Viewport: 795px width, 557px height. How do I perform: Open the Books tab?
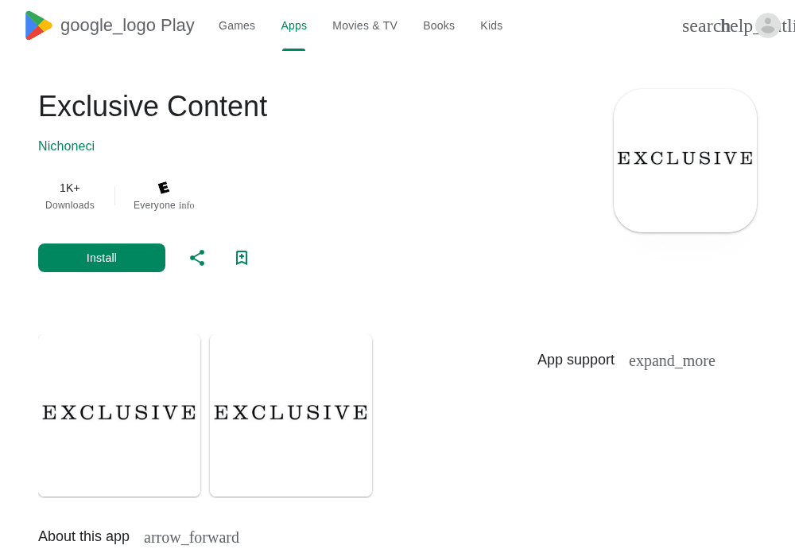[x=439, y=26]
